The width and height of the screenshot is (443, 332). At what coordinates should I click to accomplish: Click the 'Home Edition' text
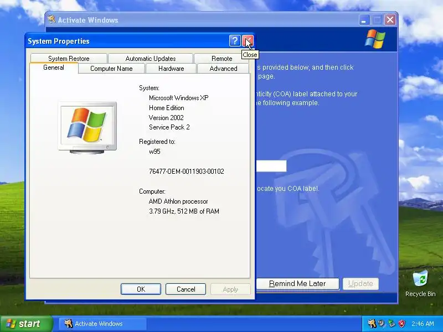click(167, 108)
